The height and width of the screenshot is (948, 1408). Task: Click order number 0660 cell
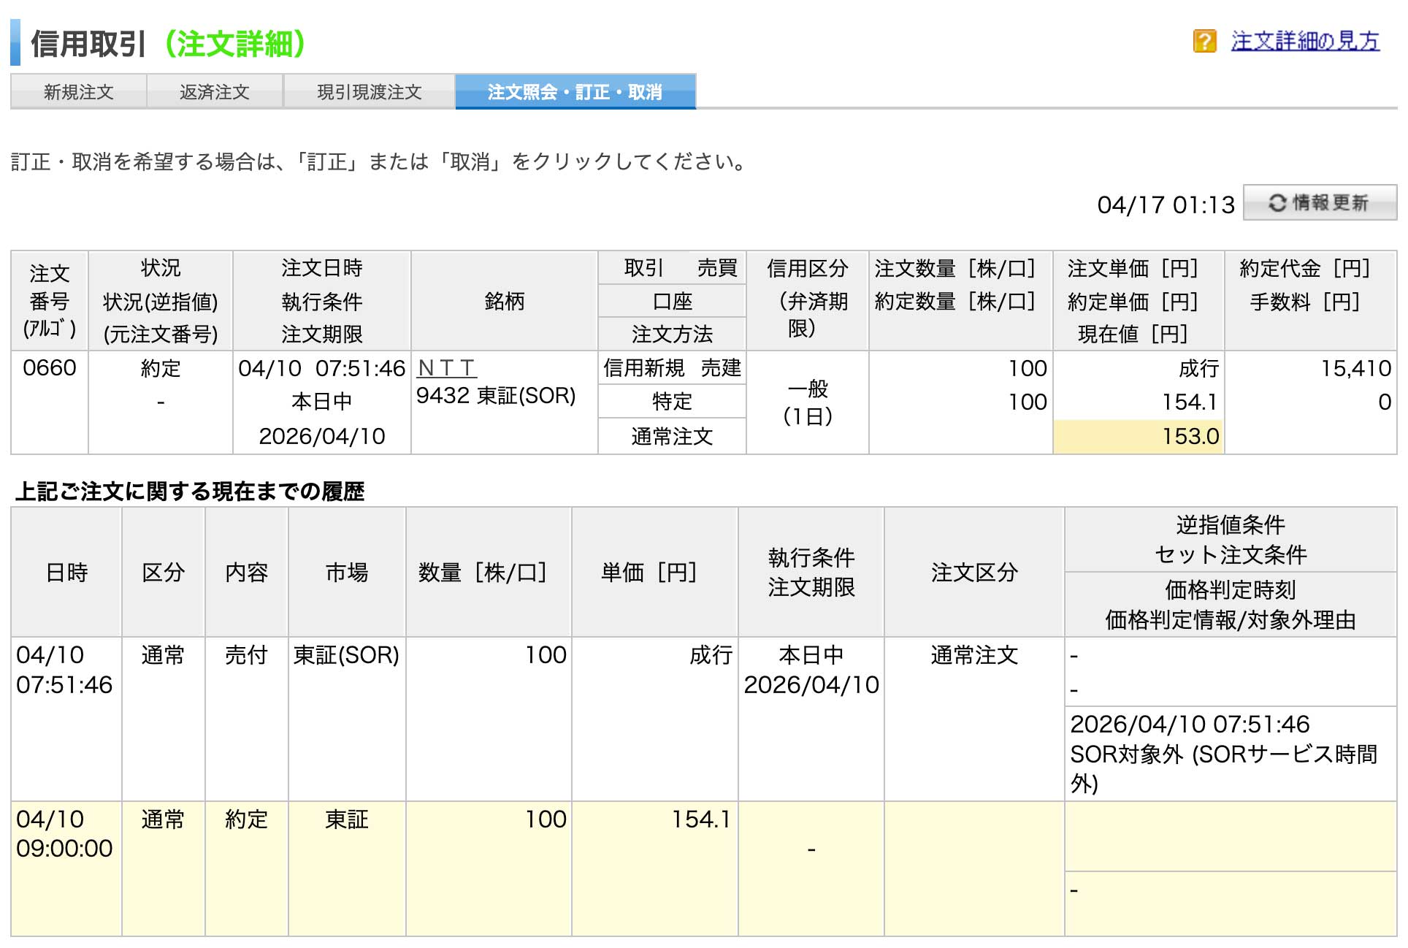(x=50, y=368)
